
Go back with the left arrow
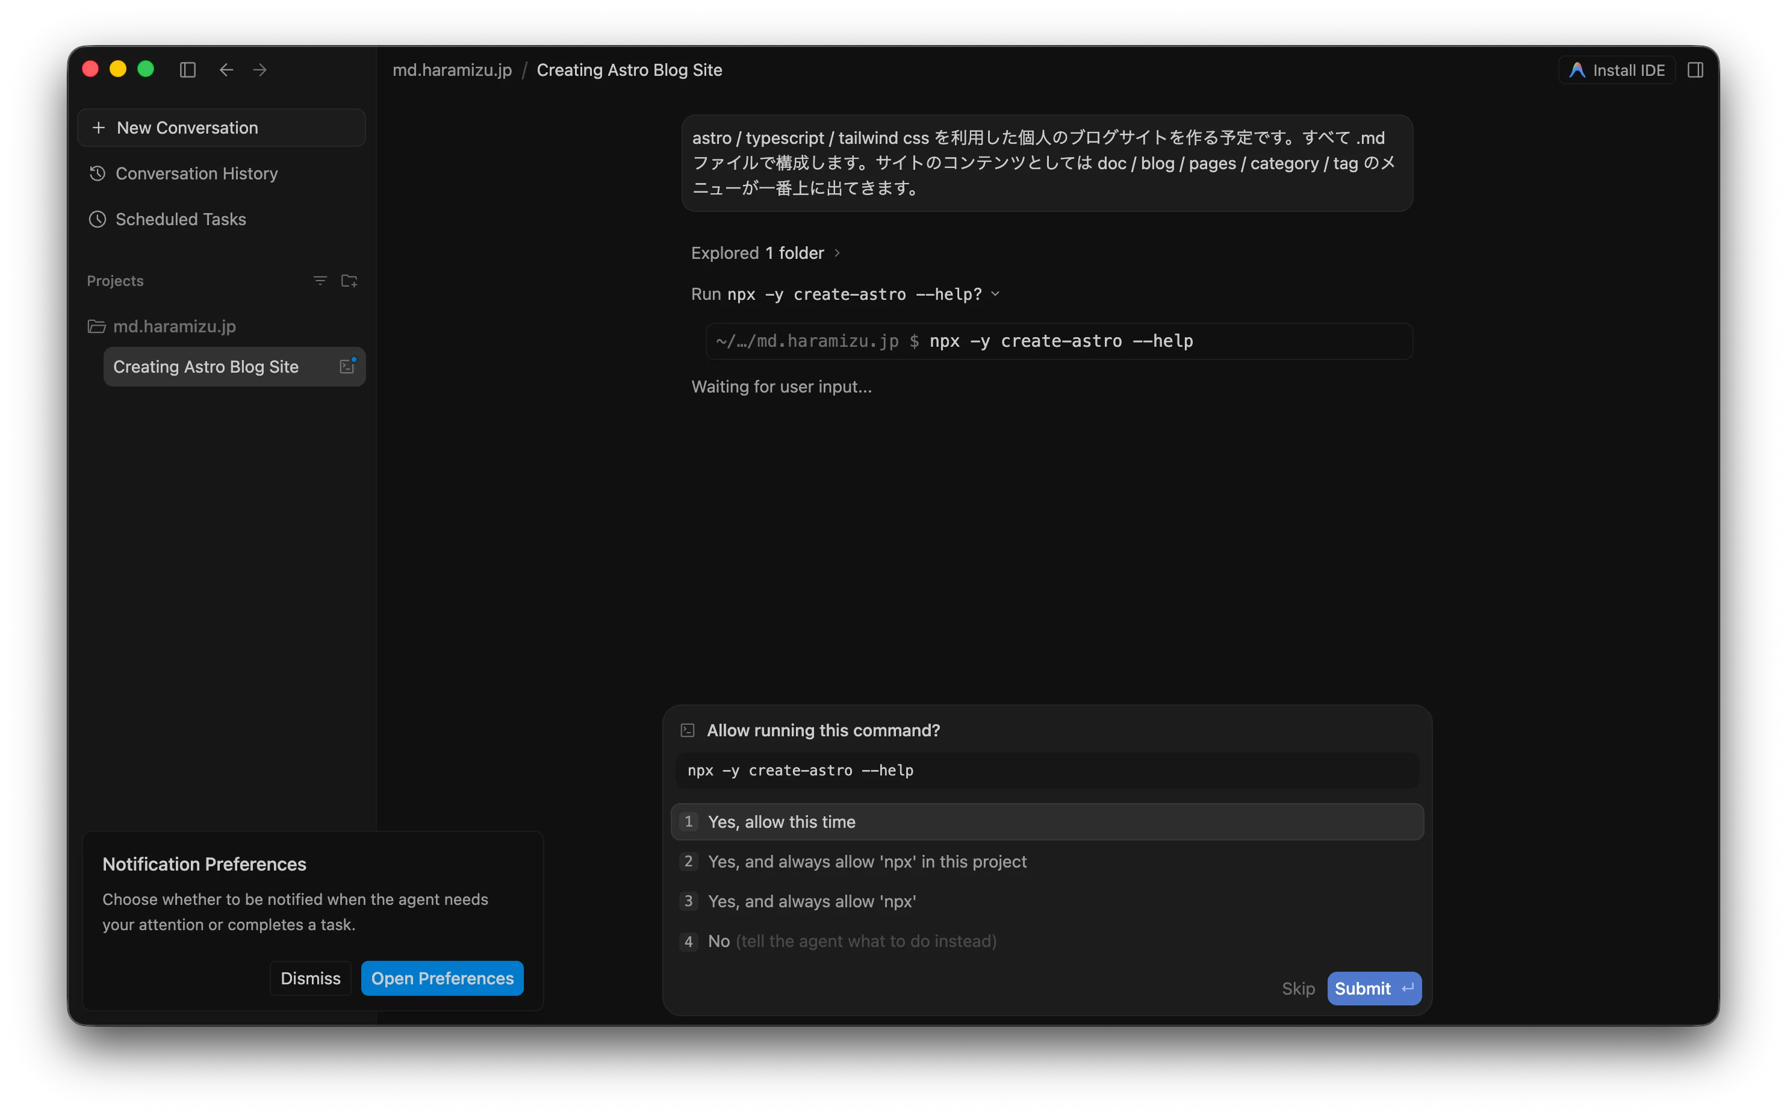click(226, 70)
